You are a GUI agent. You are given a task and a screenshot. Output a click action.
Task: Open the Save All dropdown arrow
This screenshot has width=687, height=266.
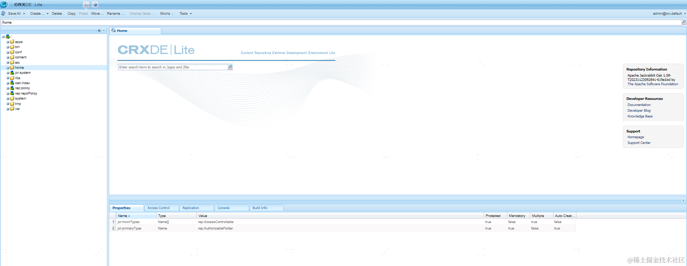click(x=24, y=14)
